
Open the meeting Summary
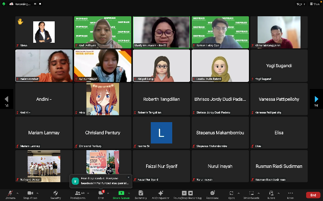pyautogui.click(x=141, y=195)
